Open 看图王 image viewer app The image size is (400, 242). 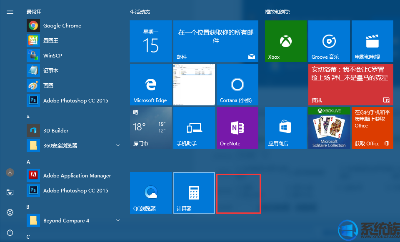pyautogui.click(x=74, y=40)
